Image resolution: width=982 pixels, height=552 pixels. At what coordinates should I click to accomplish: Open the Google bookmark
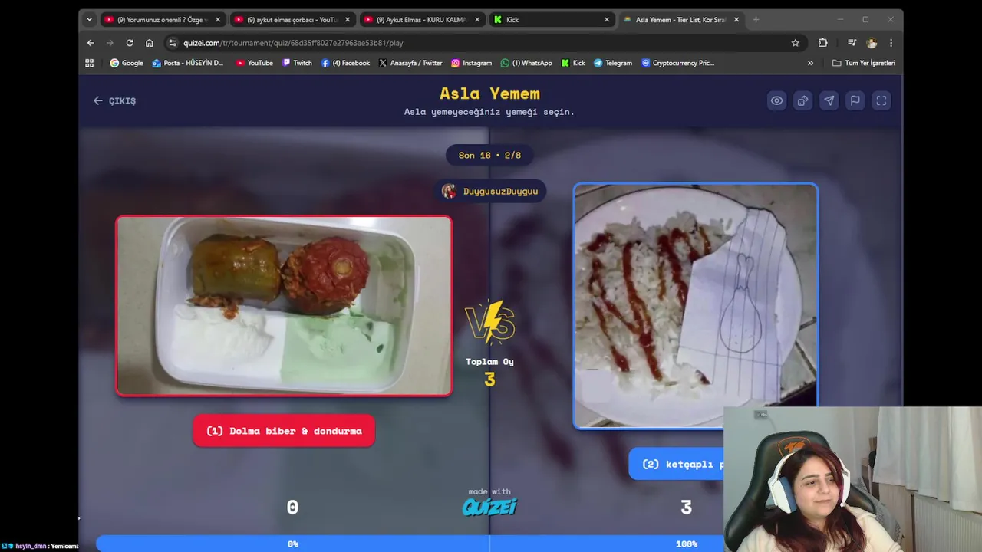coord(127,63)
